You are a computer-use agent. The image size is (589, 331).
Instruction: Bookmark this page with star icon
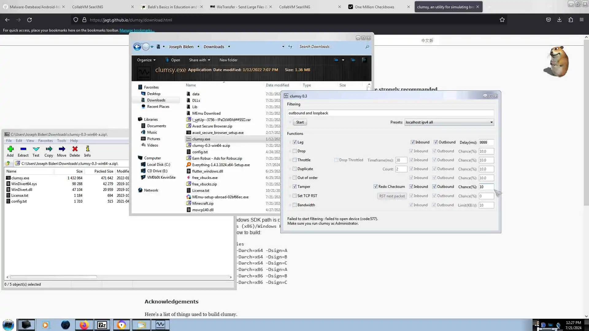pyautogui.click(x=502, y=20)
